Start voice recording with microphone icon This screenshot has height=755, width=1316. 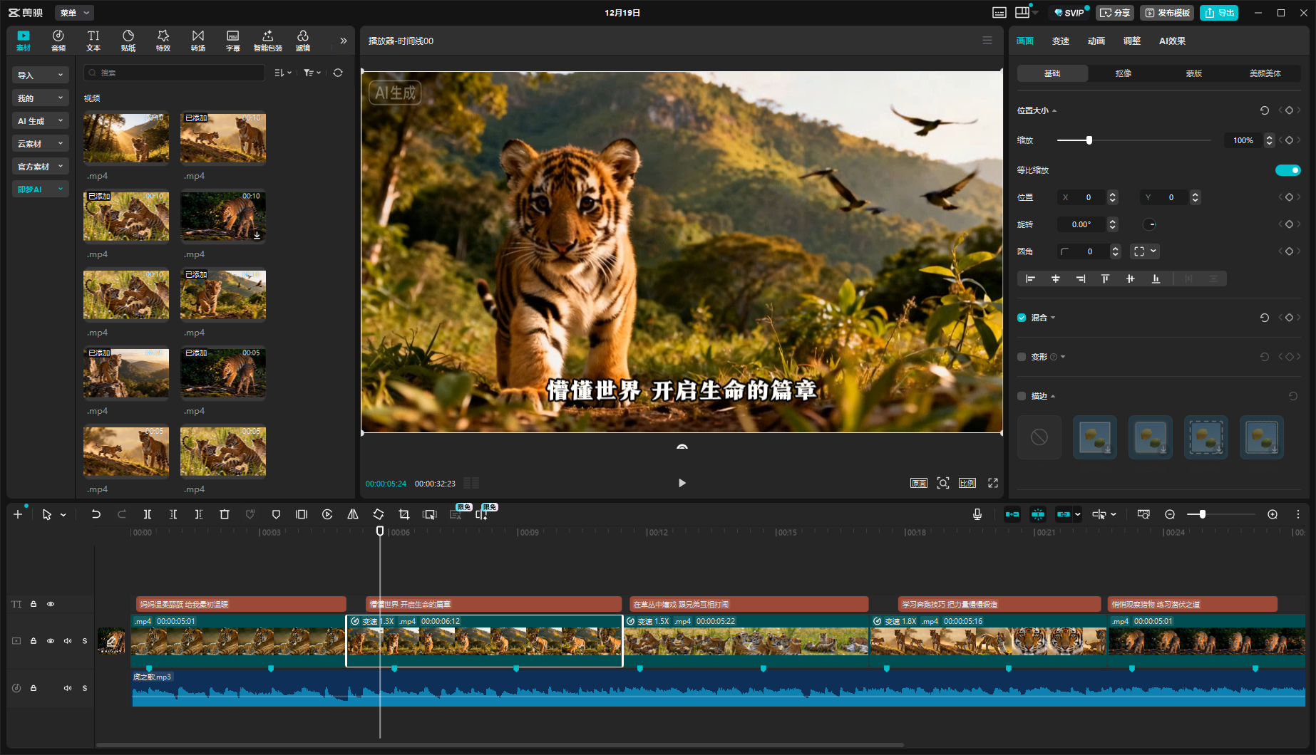click(x=977, y=514)
